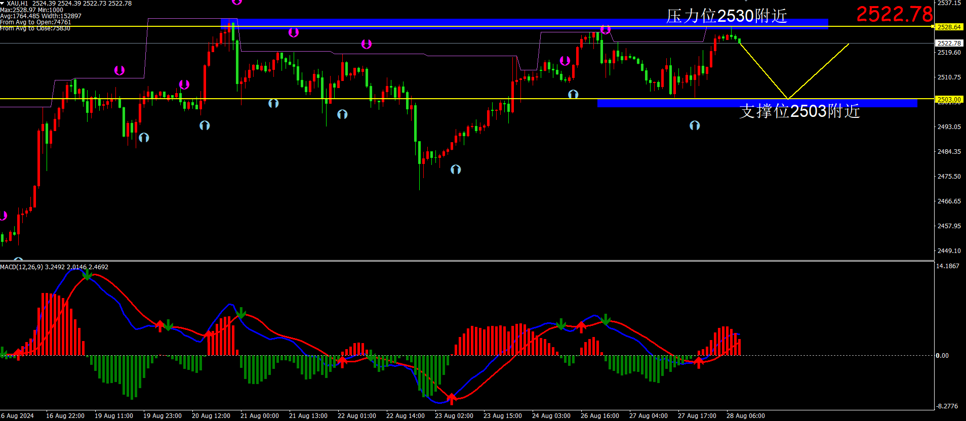Select the 支撑位2503附近 text label

(x=799, y=111)
